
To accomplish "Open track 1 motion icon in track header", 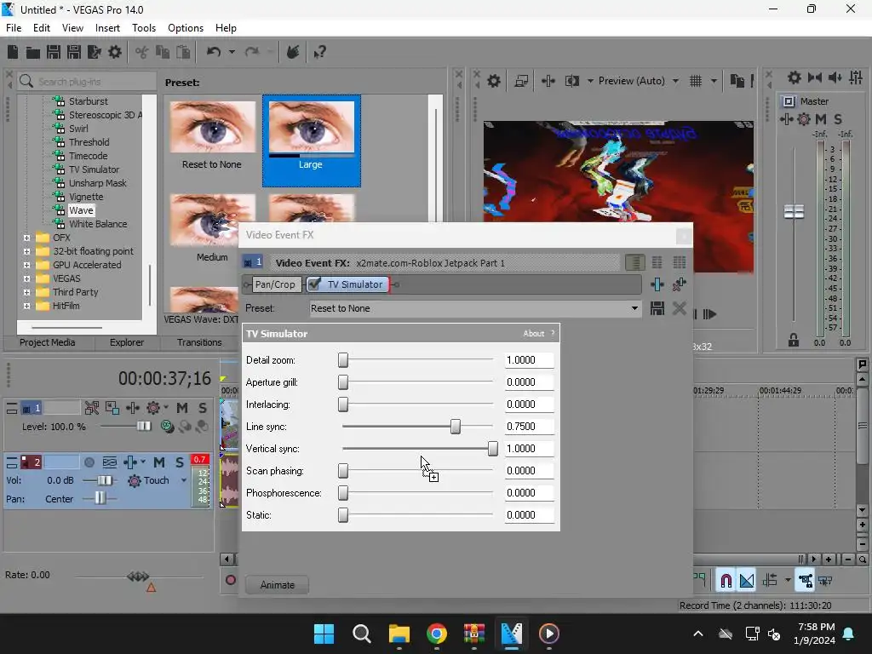I will (92, 408).
